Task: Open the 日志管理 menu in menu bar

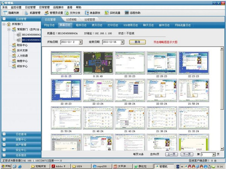Action: 31,7
